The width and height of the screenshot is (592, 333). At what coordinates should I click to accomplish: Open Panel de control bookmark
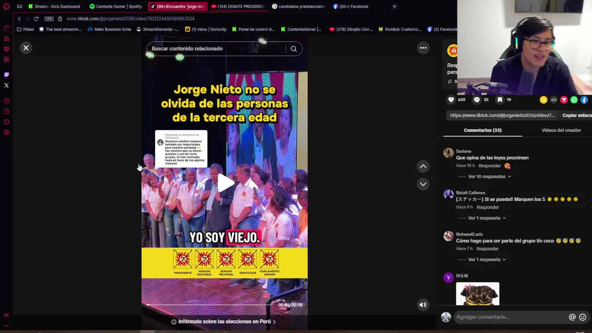click(253, 29)
